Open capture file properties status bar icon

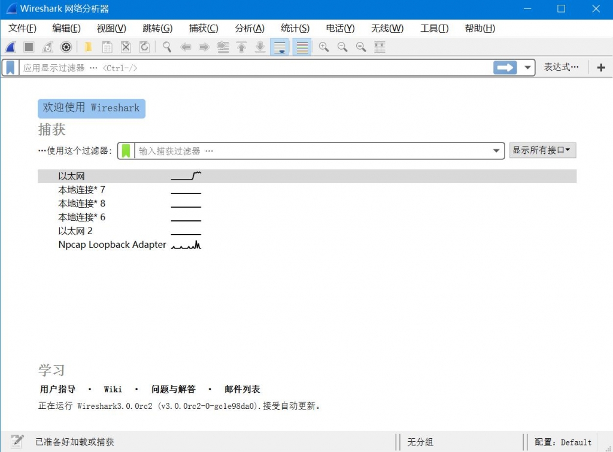17,441
